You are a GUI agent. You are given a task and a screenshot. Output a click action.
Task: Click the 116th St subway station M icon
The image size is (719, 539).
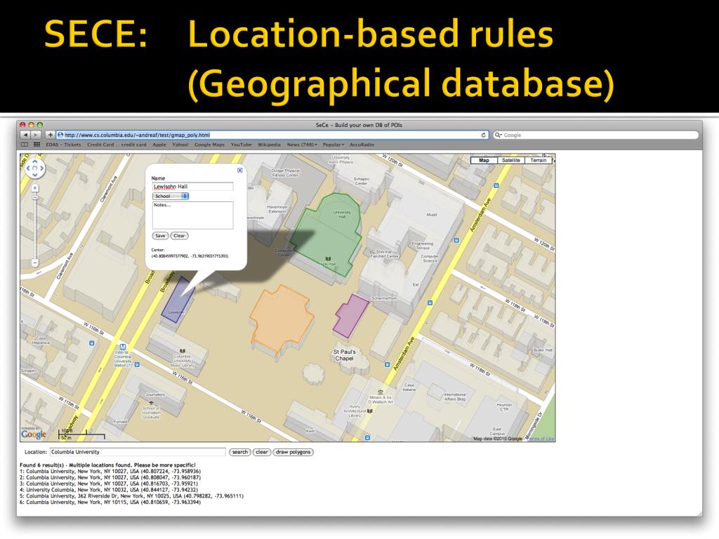click(x=122, y=347)
